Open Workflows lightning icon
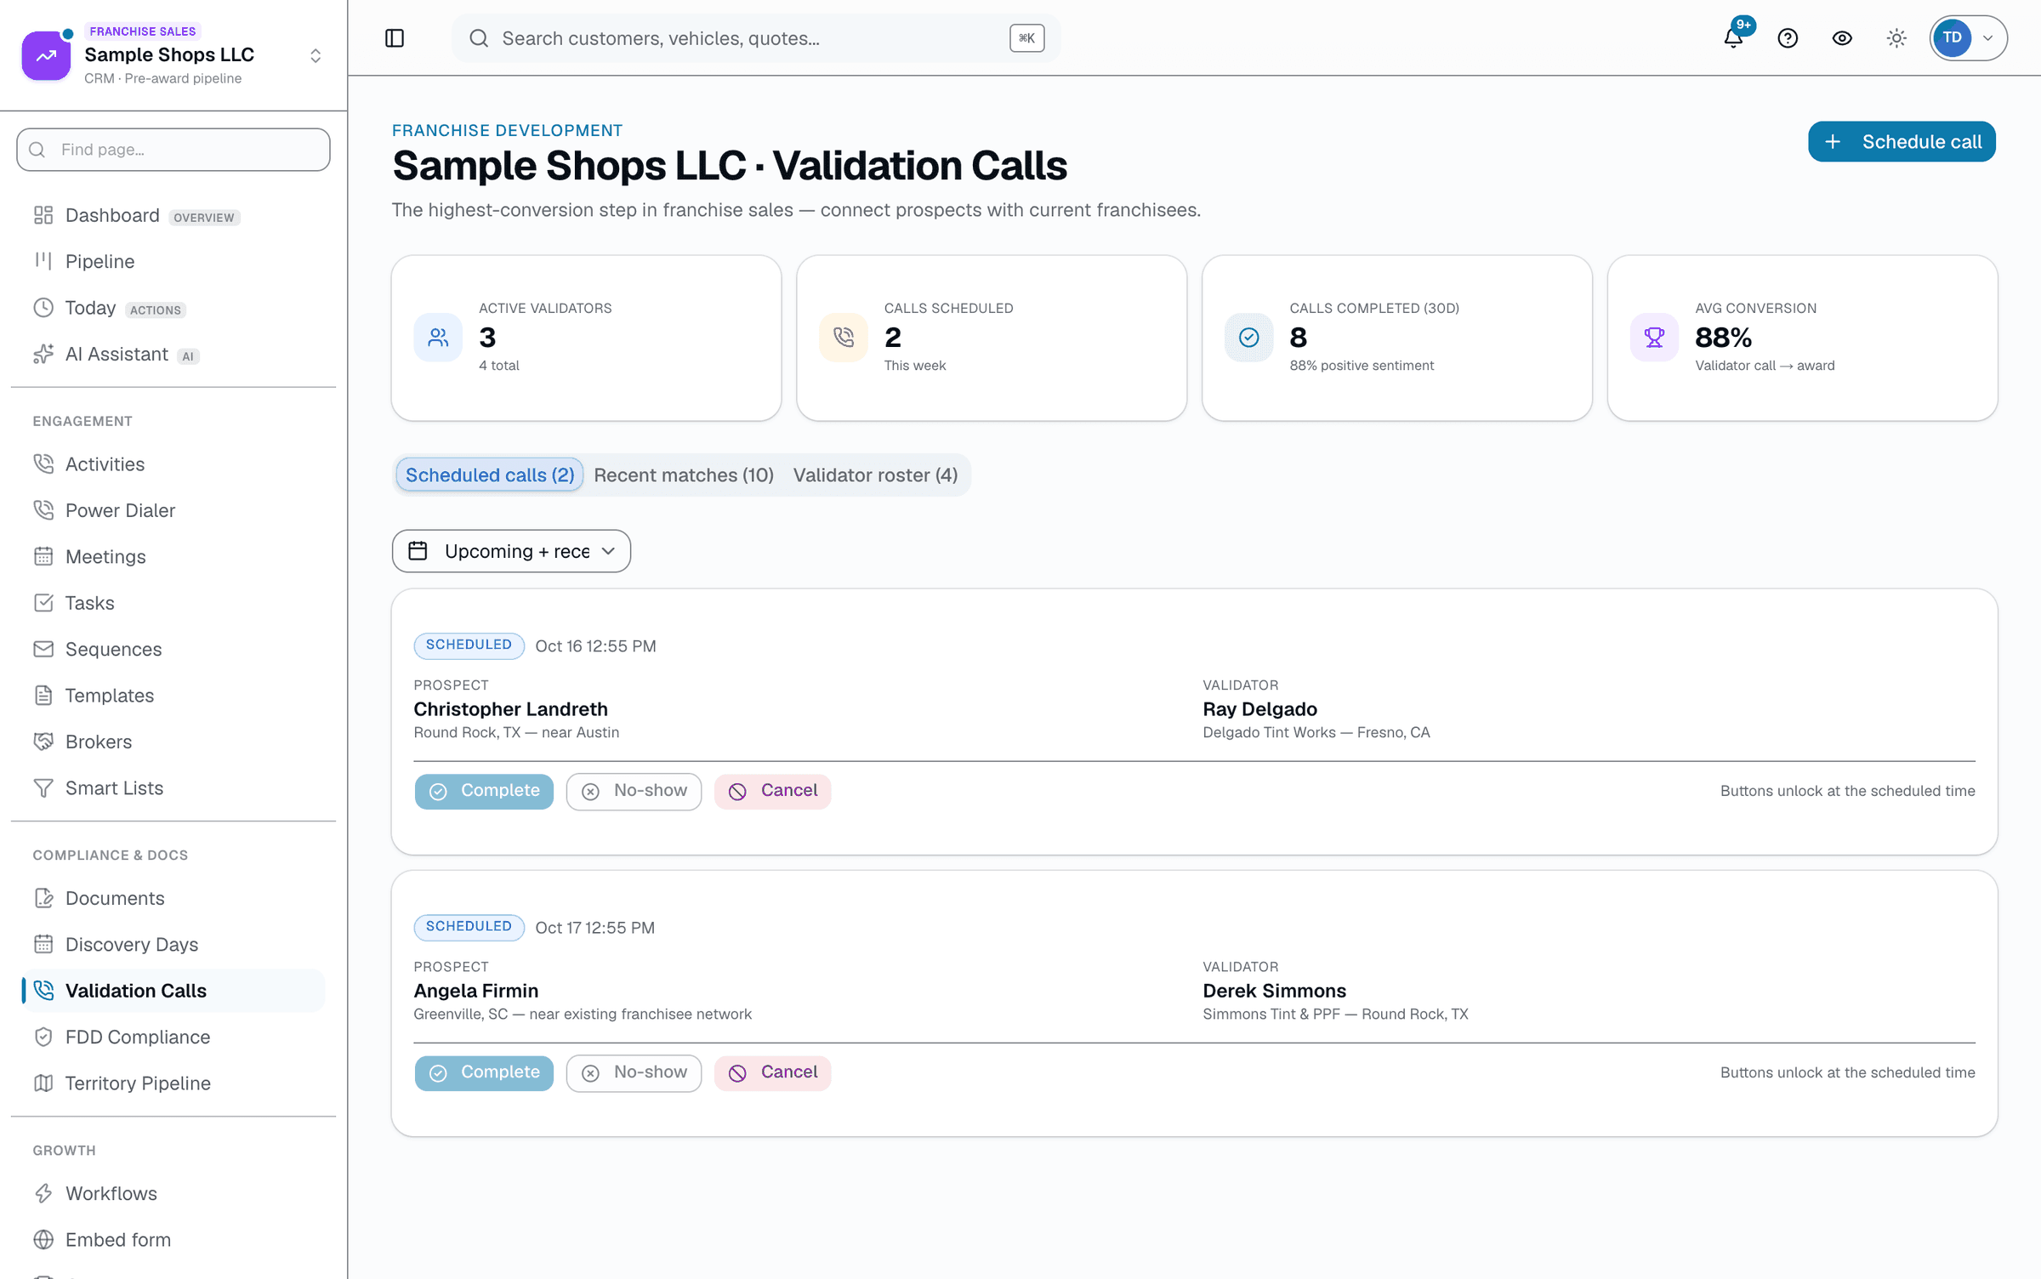 43,1194
